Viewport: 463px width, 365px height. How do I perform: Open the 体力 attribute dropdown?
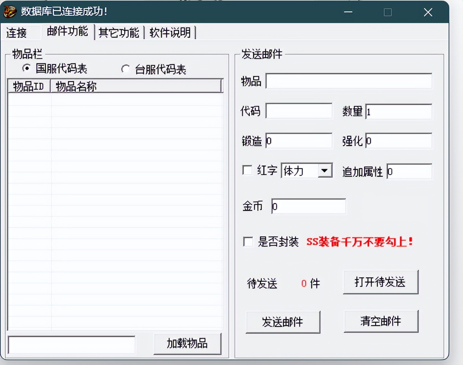(324, 170)
